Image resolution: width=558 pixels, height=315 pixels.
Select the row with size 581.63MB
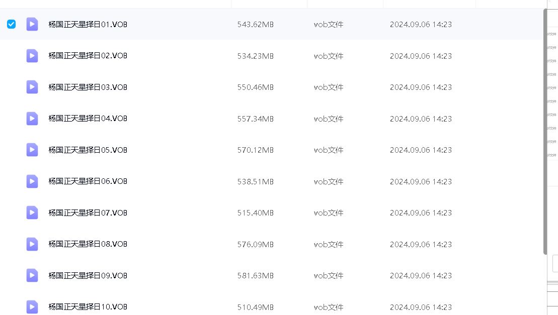click(255, 276)
